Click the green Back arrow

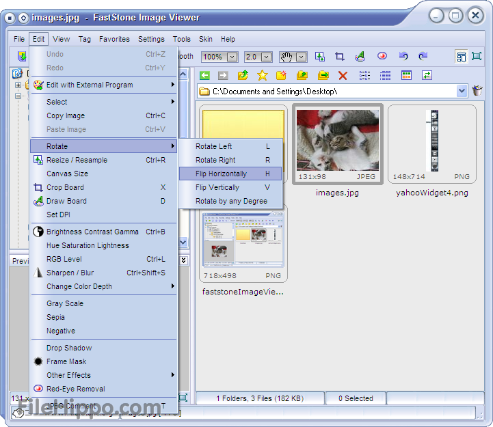coord(204,75)
